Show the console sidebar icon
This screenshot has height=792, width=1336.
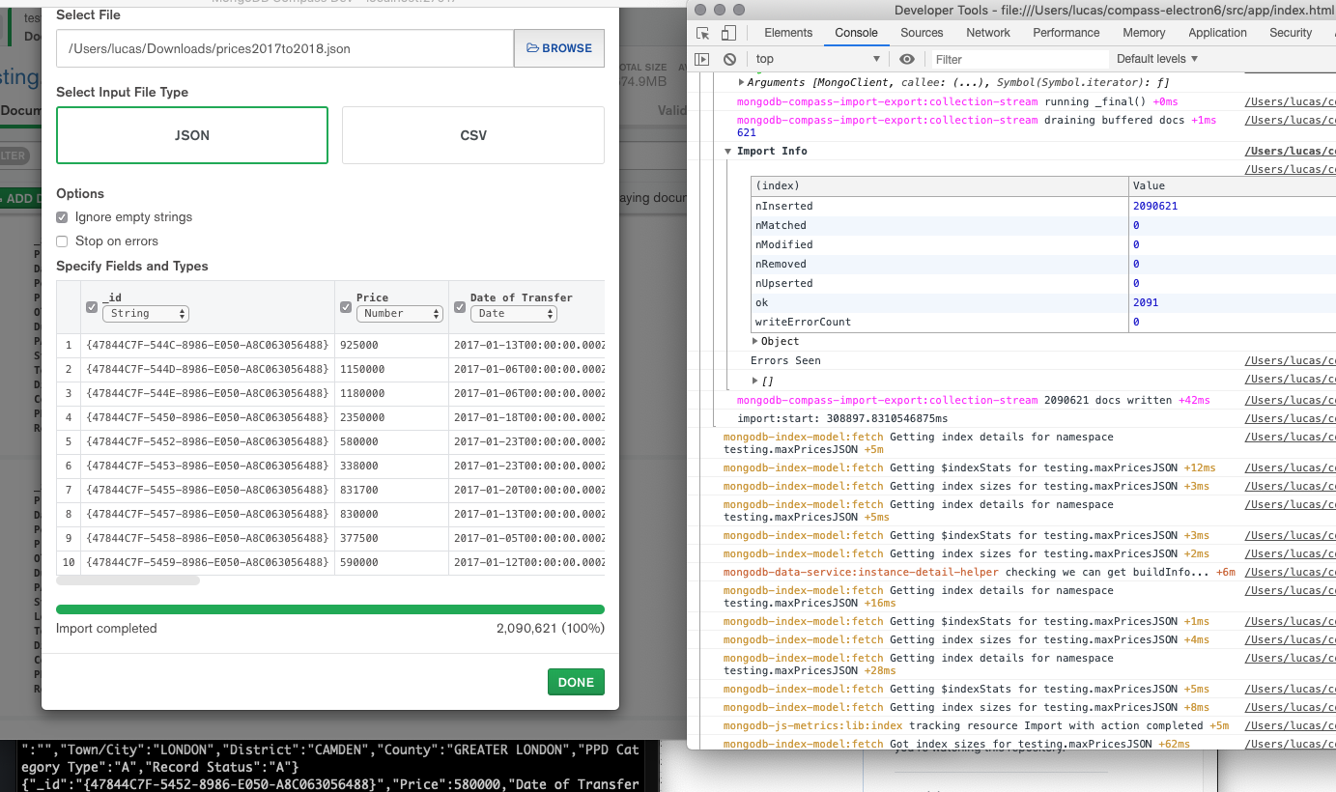(702, 59)
